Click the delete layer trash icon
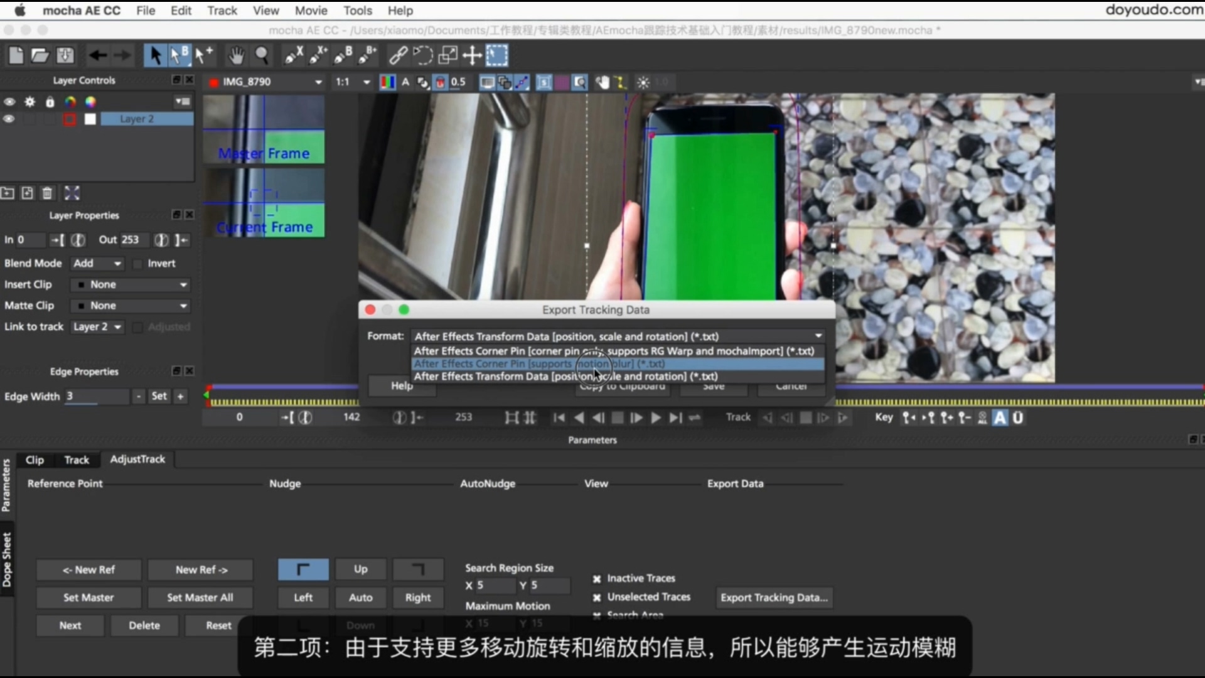 click(x=47, y=193)
